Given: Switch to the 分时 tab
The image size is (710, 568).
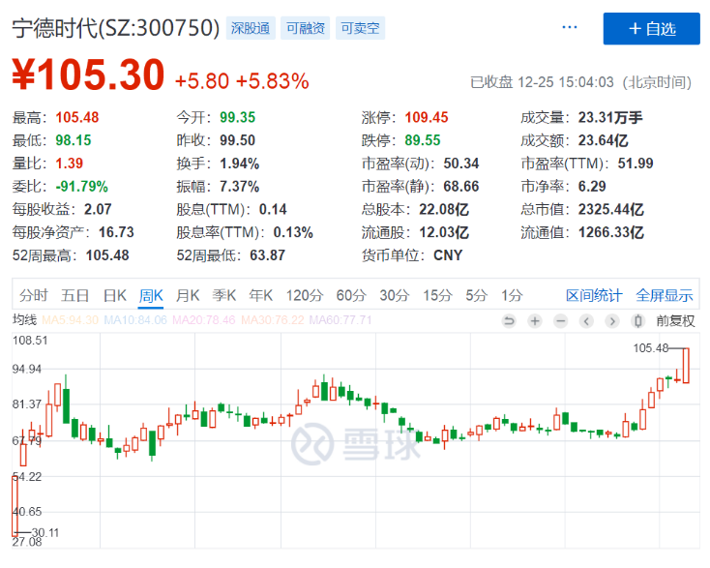Looking at the screenshot, I should (34, 296).
